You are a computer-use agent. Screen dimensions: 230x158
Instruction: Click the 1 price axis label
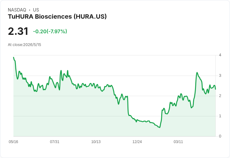[x=220, y=116]
